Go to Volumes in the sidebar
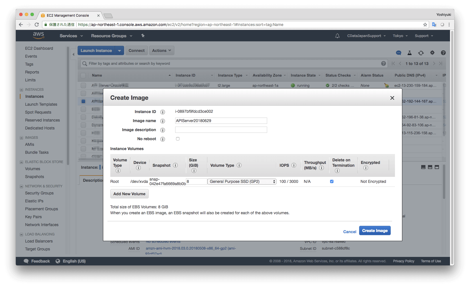 pyautogui.click(x=32, y=169)
